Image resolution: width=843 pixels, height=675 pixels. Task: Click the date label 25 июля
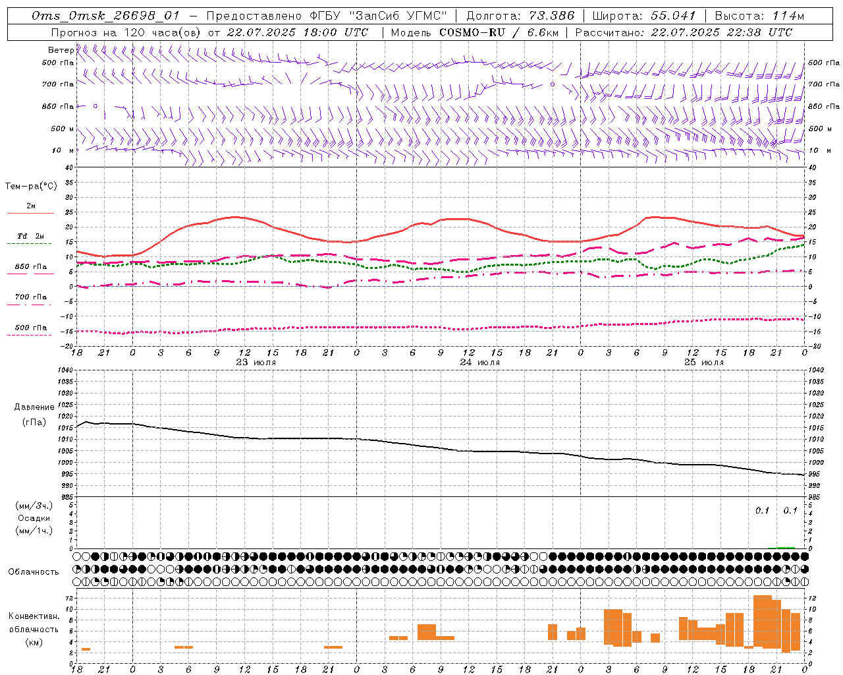(x=704, y=363)
